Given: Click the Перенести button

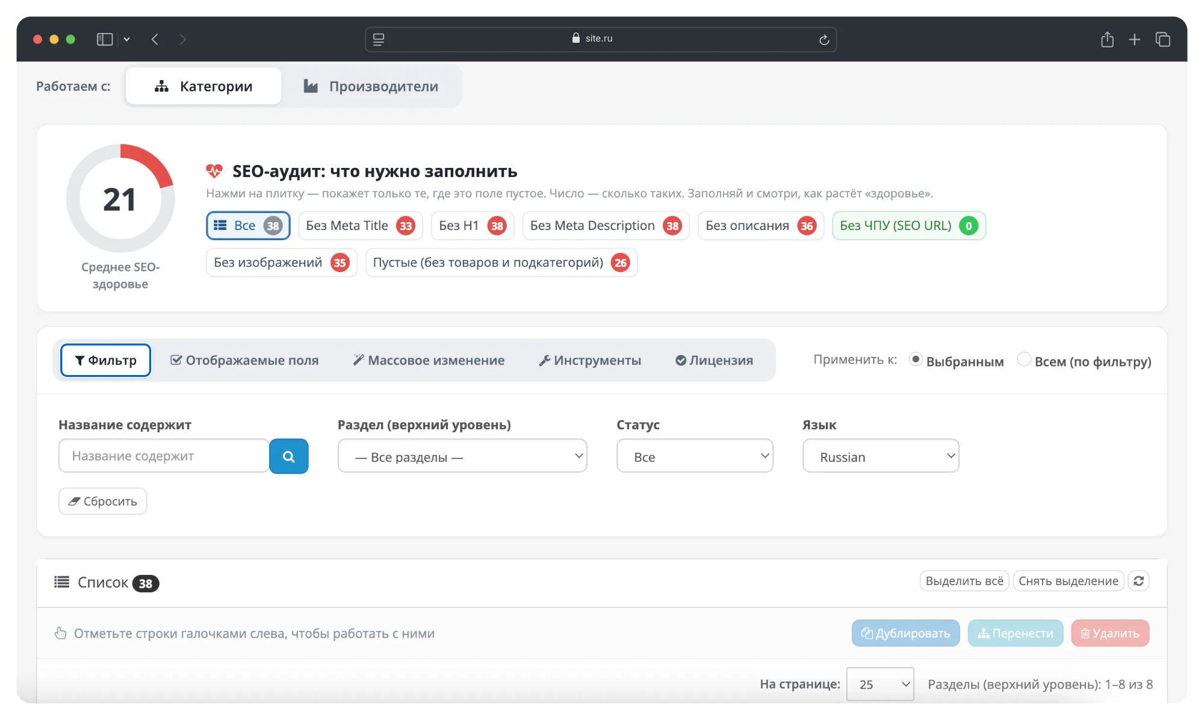Looking at the screenshot, I should coord(1016,633).
